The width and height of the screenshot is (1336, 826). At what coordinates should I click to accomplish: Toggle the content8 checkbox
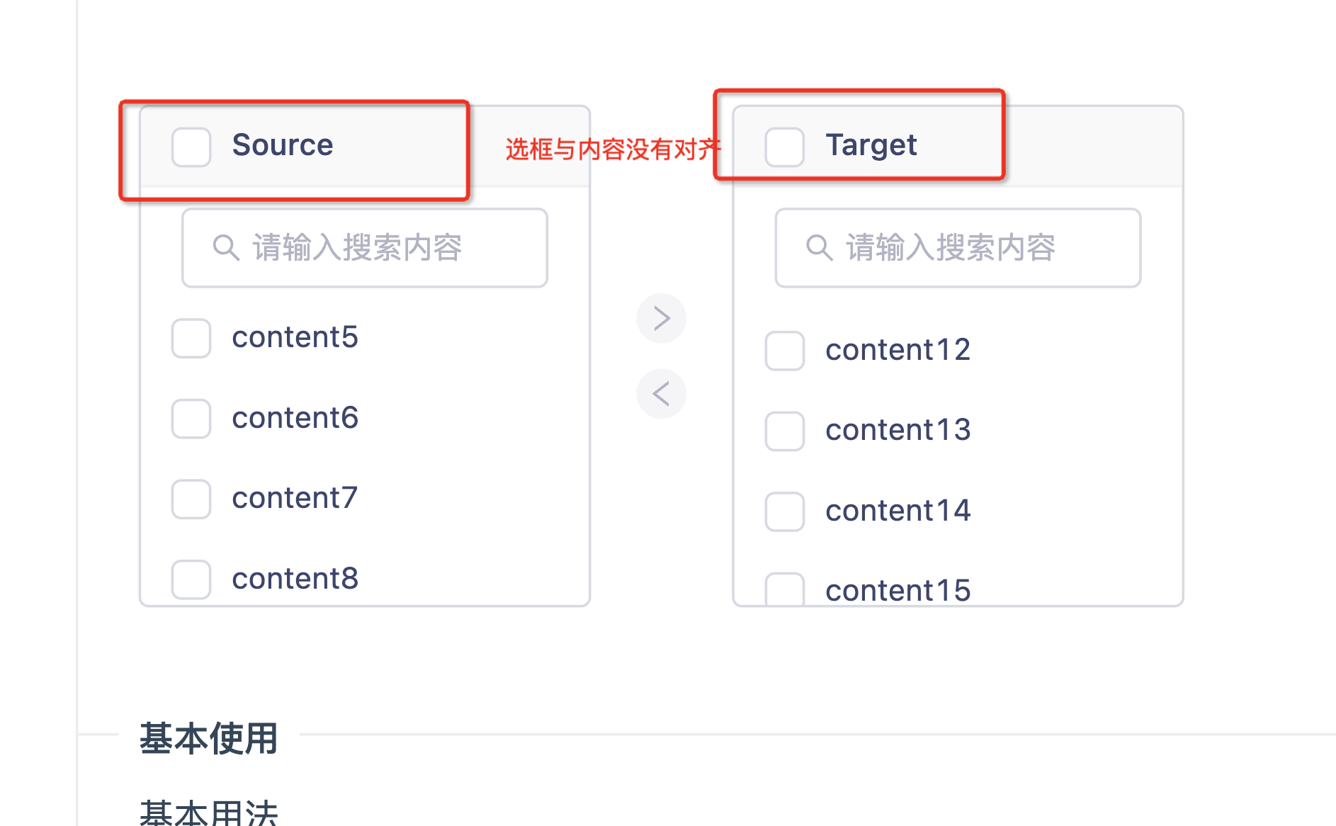click(x=190, y=579)
